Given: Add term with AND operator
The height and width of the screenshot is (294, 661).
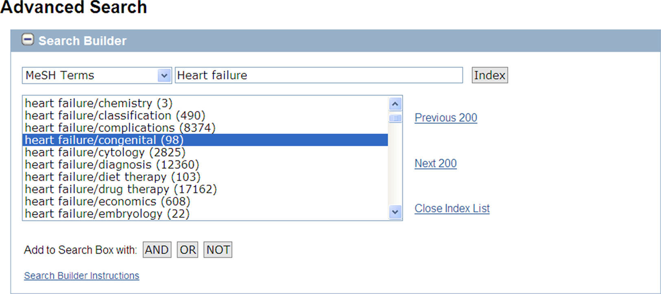Looking at the screenshot, I should [157, 250].
